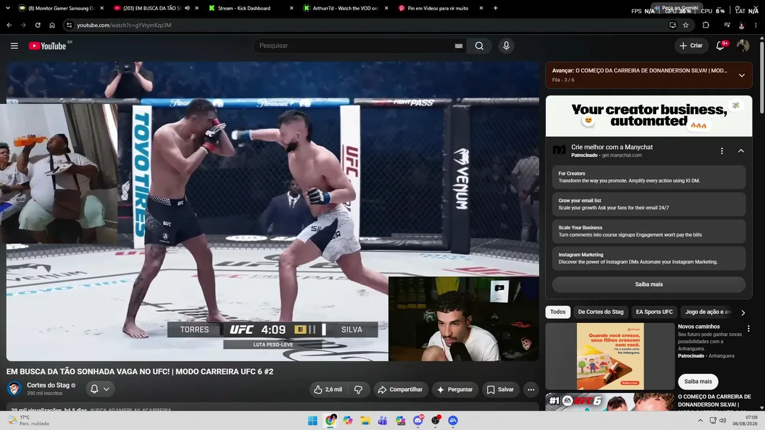Click Saiba mais on the Anhanguera ad
The width and height of the screenshot is (765, 430).
click(698, 381)
